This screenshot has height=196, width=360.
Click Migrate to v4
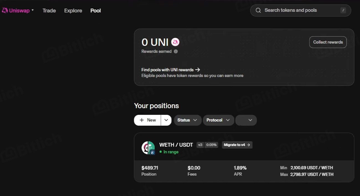(237, 145)
